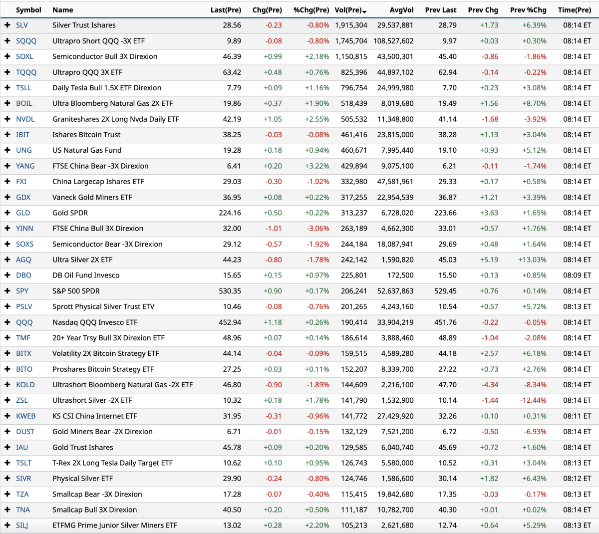Expand the SOXL row plus icon

[7, 56]
